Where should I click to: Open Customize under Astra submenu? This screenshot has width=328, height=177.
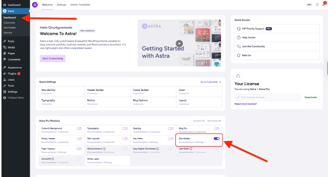click(9, 23)
